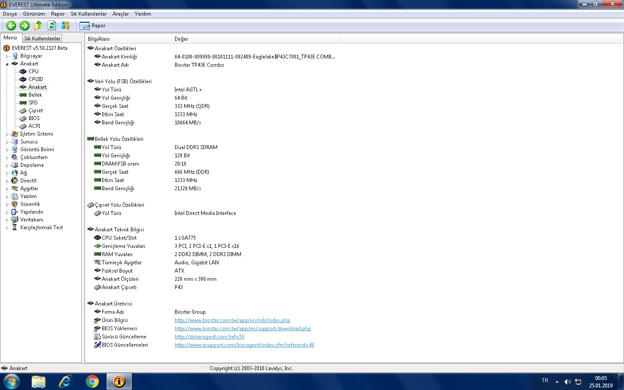Open the BIOS Yüklemesi download link
624x390 pixels.
(243, 328)
